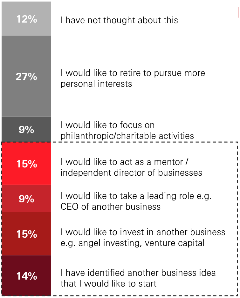The image size is (240, 298).
Task: Click the dashed outline's right border
Action: click(237, 219)
